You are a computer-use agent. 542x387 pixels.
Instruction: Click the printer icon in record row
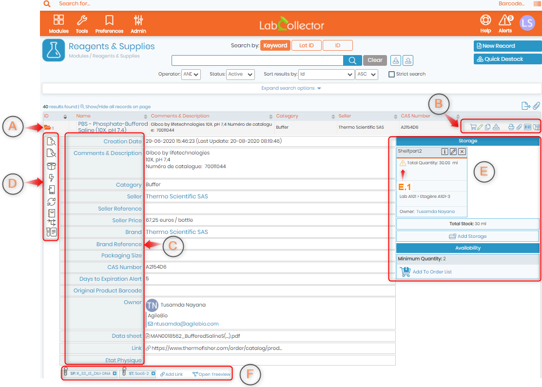coord(511,127)
